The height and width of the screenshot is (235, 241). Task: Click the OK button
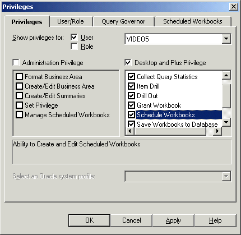pos(89,220)
